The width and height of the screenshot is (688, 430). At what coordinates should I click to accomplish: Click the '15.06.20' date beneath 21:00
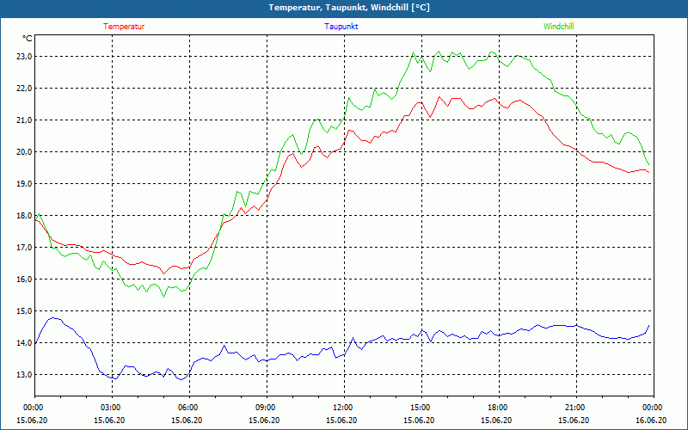pos(574,421)
